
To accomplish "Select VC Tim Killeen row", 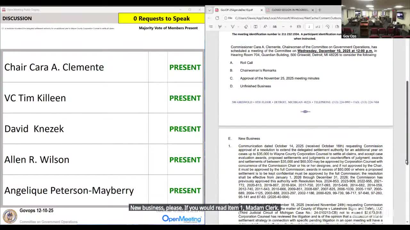I will click(x=102, y=98).
